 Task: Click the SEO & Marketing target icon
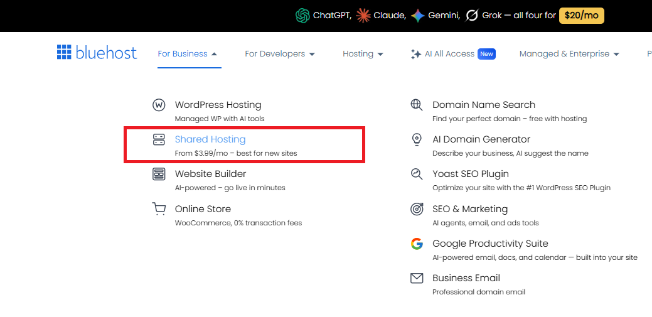point(417,208)
